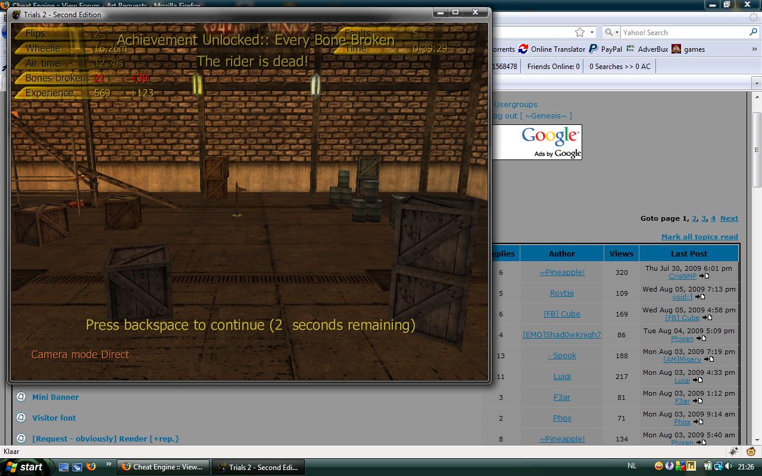Open author ~Pineapple! in the 320-views row
Viewport: 762px width, 476px height.
(562, 272)
